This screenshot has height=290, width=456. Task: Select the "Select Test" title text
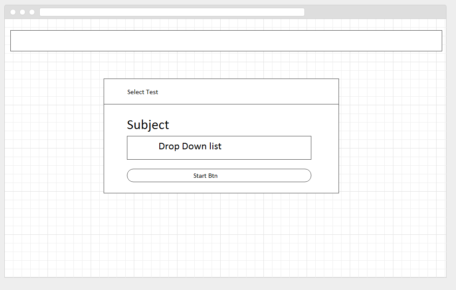[x=142, y=92]
